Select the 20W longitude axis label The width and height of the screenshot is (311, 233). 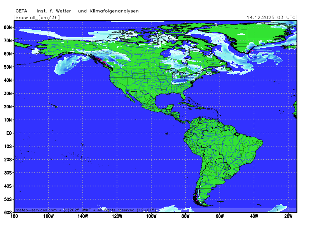click(288, 216)
